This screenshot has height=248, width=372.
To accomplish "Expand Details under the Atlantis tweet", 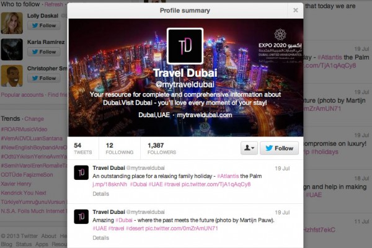I will (x=101, y=194).
